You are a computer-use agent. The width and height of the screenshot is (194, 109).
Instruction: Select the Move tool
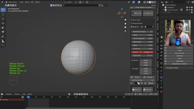[3, 19]
